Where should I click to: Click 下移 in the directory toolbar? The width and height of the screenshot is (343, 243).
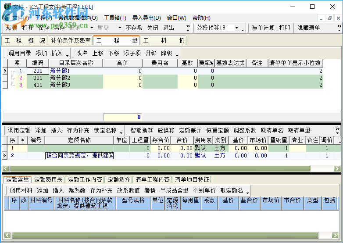point(114,53)
